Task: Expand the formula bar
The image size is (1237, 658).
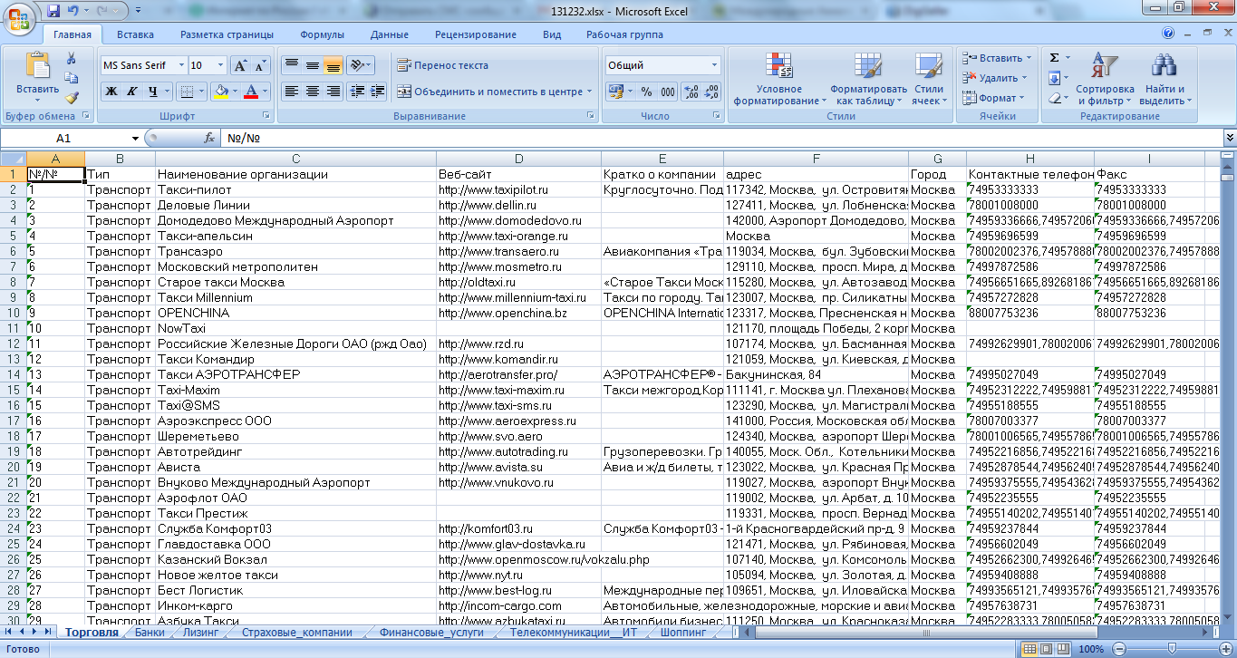Action: (x=1230, y=139)
